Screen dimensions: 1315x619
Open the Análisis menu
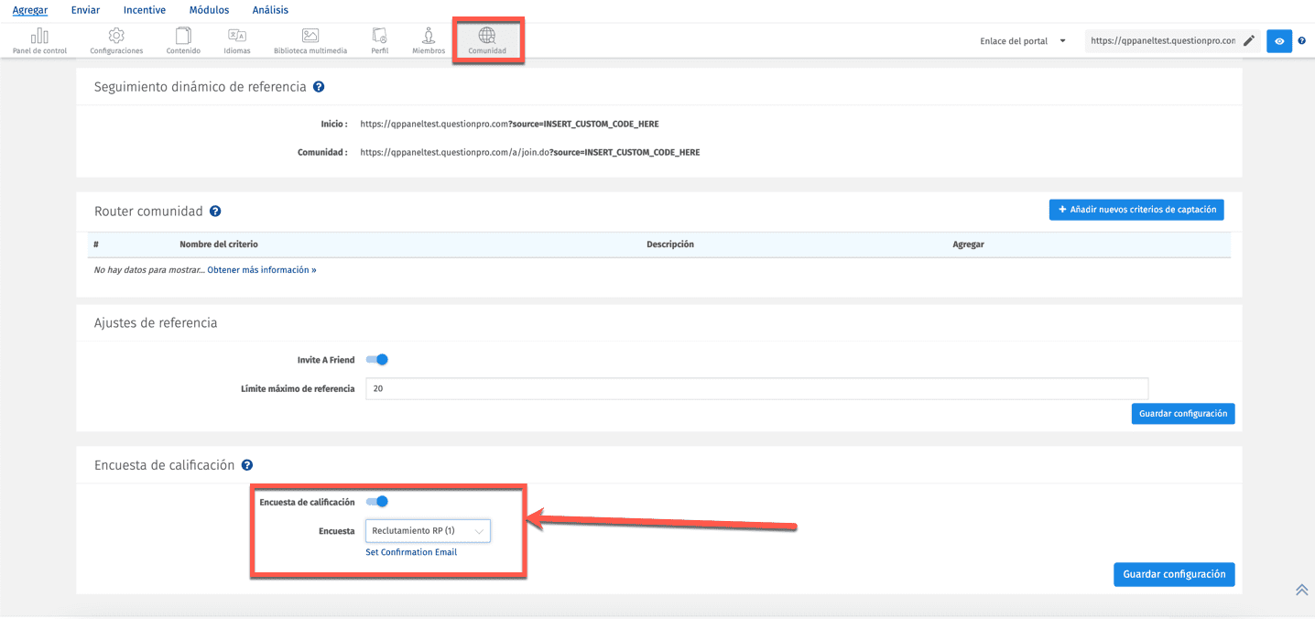270,10
